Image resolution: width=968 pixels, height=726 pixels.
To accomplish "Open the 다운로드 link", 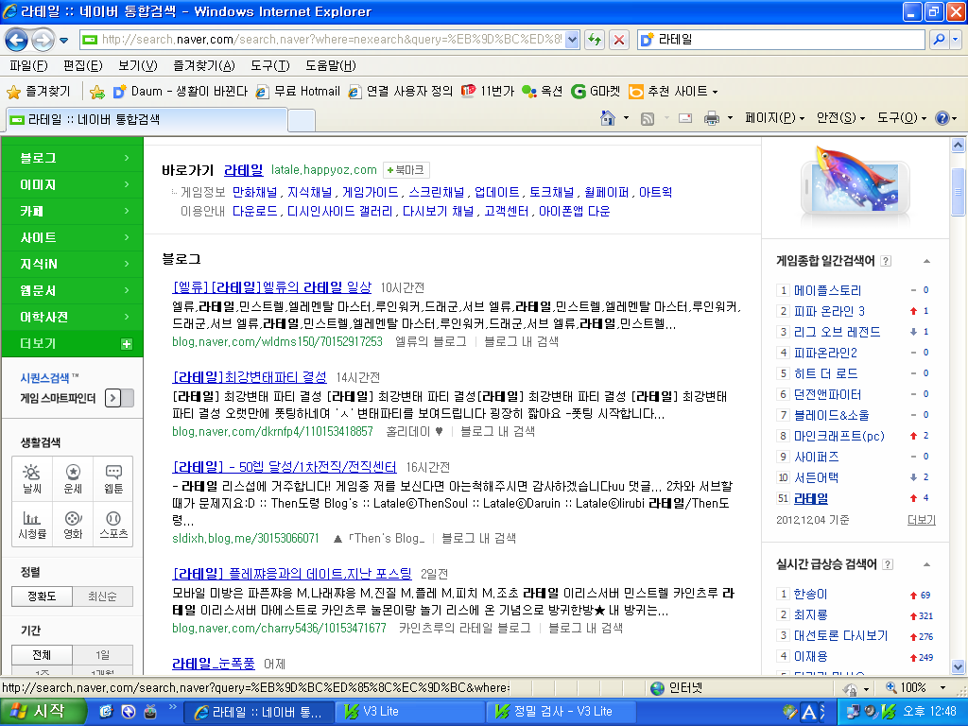I will 255,211.
